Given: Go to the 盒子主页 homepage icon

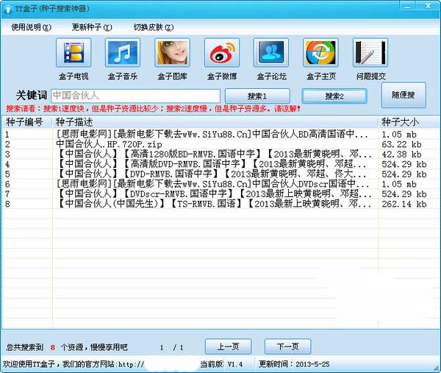Looking at the screenshot, I should point(321,54).
